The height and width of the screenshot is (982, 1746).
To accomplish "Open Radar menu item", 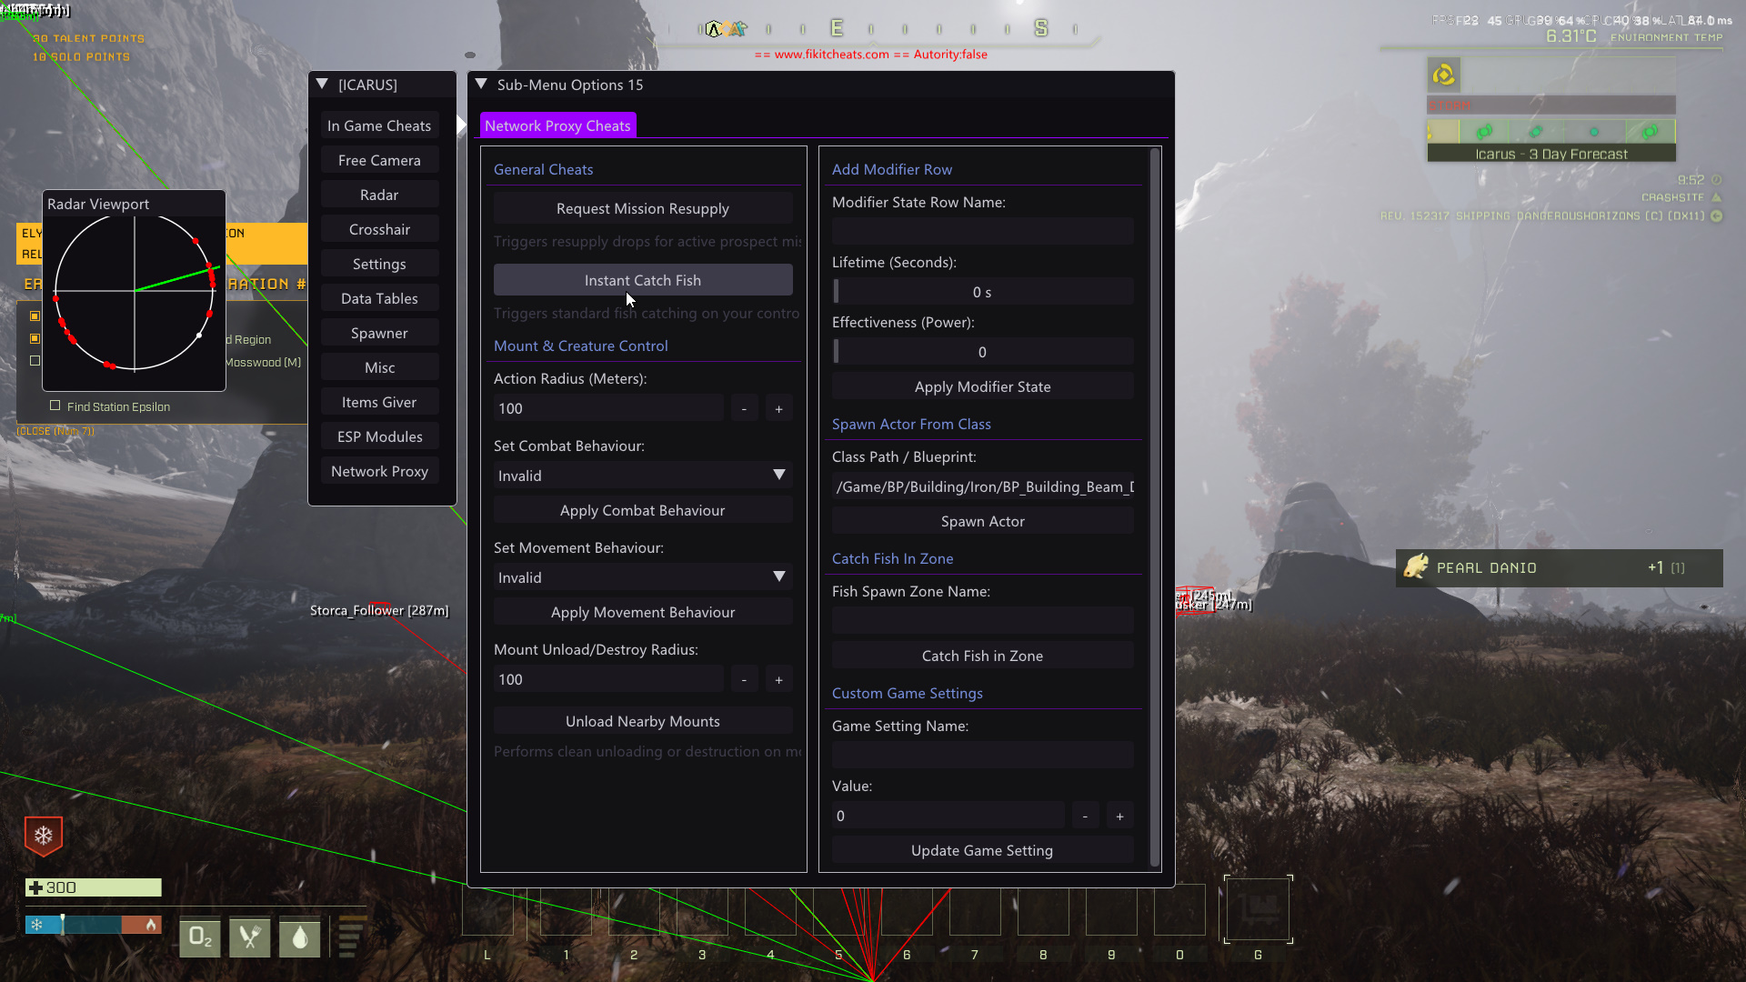I will coord(379,195).
